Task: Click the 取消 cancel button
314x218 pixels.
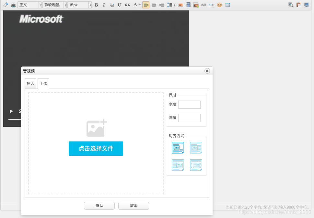Action: [134, 206]
